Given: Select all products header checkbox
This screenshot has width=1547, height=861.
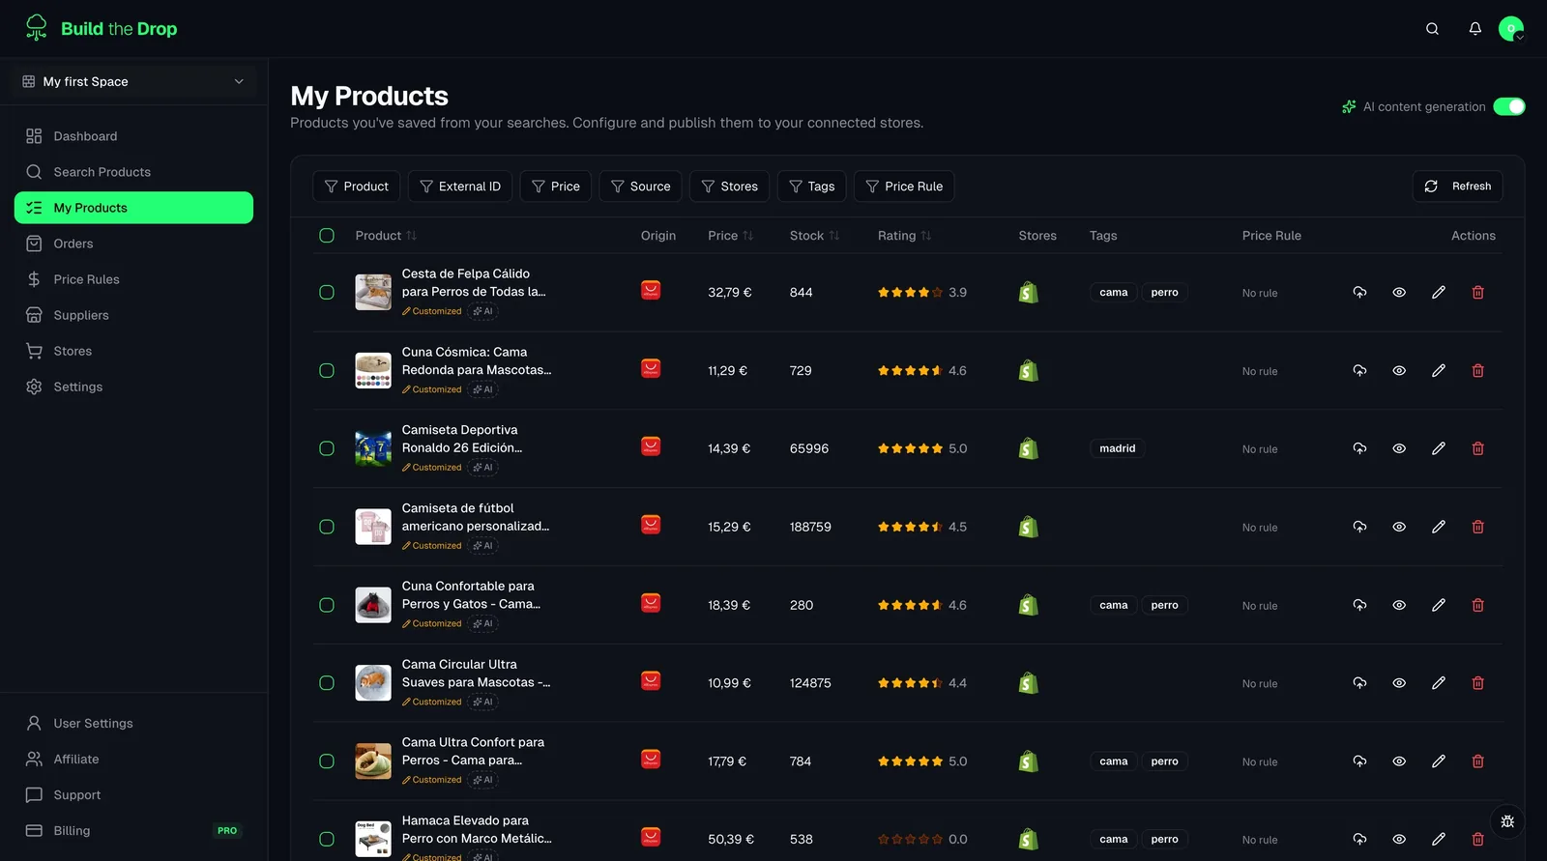Looking at the screenshot, I should pyautogui.click(x=327, y=236).
